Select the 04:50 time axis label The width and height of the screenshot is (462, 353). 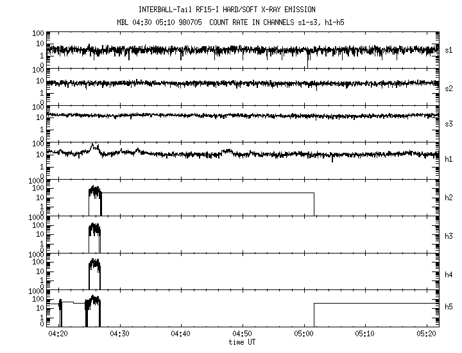click(x=242, y=334)
